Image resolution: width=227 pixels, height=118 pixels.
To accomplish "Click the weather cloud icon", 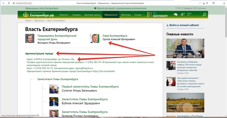I will (176, 15).
